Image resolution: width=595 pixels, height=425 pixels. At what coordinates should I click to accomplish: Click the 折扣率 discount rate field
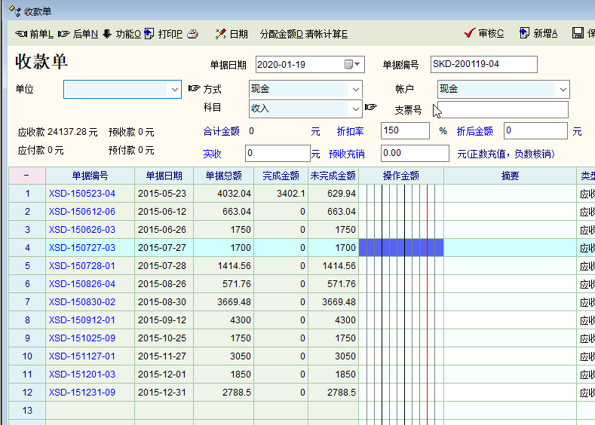pos(404,131)
